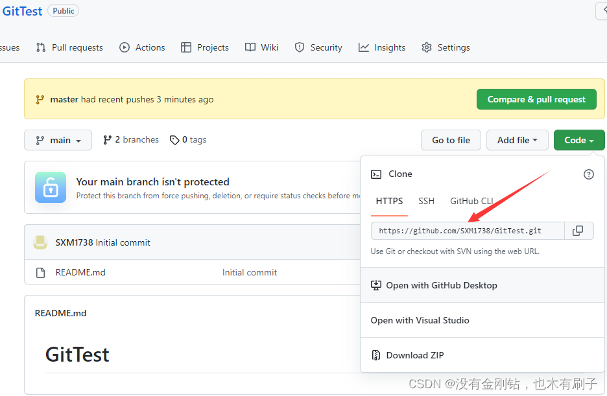607x396 pixels.
Task: Click the Insights graph icon
Action: [x=364, y=47]
